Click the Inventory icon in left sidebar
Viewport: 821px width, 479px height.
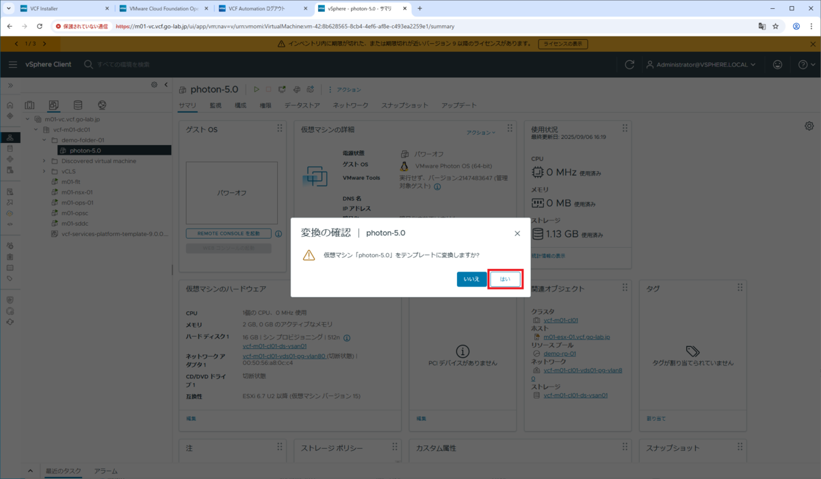click(x=10, y=138)
